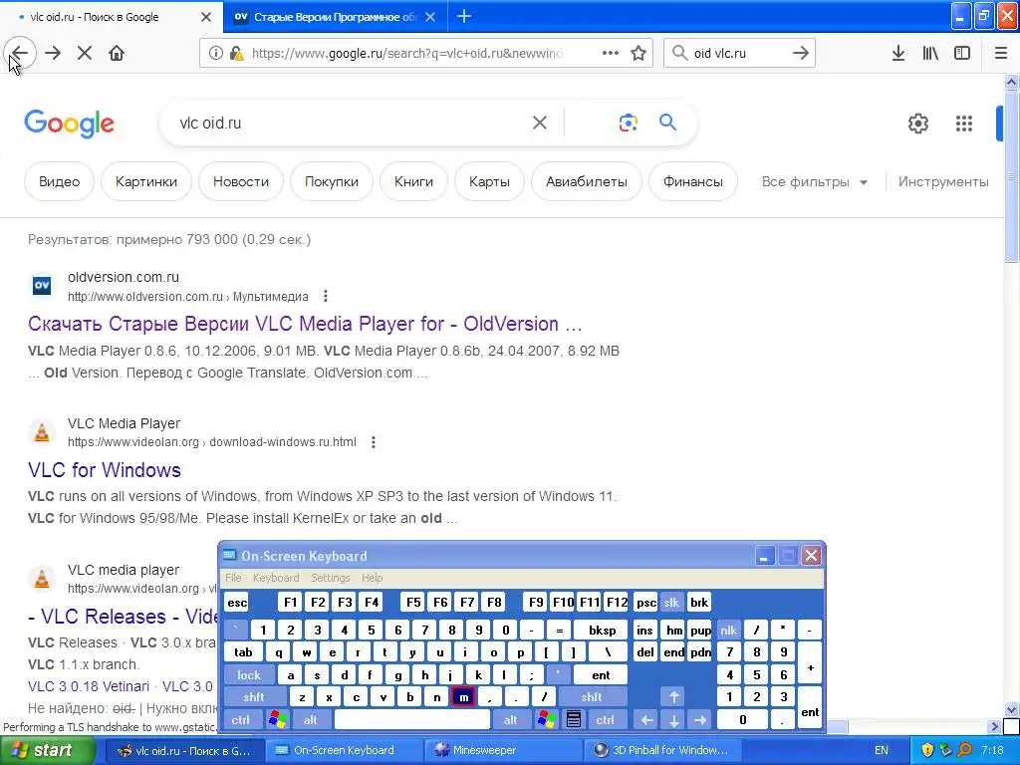
Task: Click the EN language indicator in taskbar
Action: click(882, 751)
